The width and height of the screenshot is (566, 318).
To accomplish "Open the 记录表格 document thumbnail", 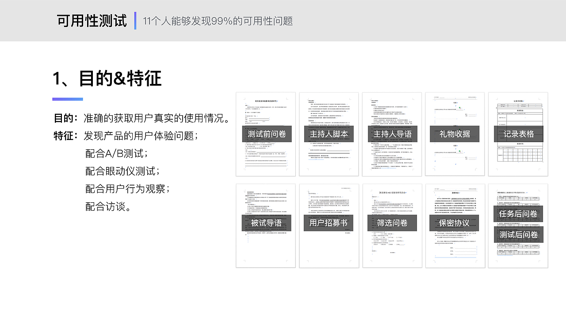I will coord(518,134).
